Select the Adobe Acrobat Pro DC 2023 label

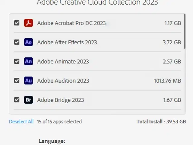(x=71, y=23)
